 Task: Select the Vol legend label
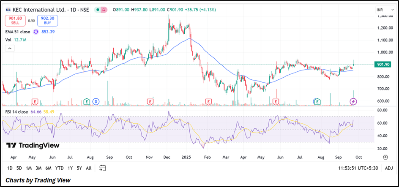[x=8, y=40]
